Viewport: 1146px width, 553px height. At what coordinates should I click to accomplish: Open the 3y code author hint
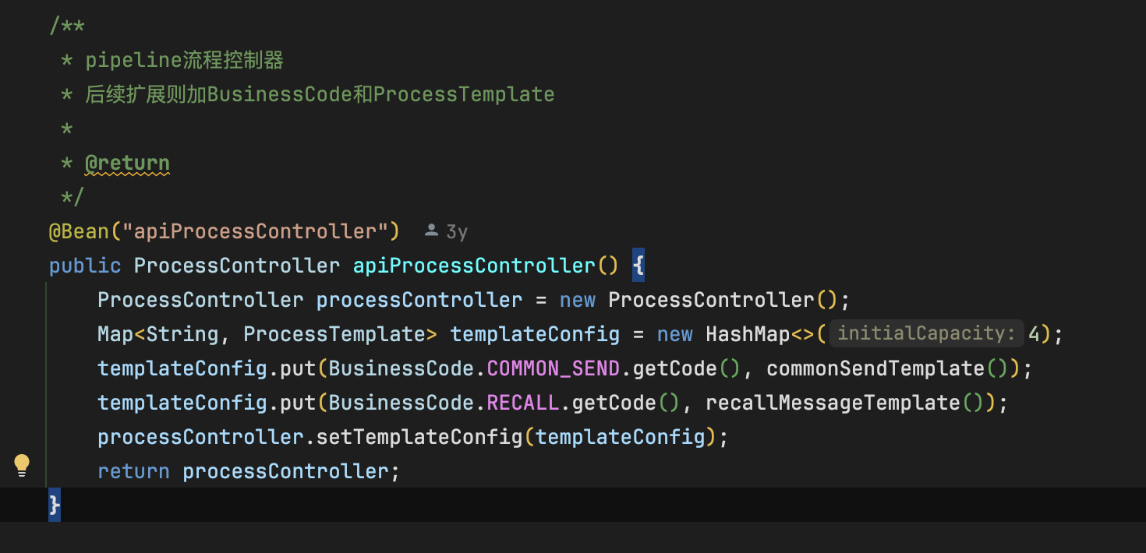click(457, 231)
